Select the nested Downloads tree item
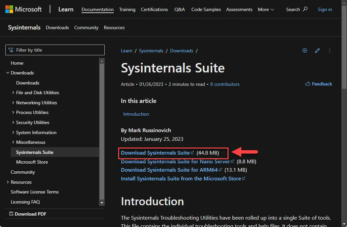Screen dimensions: 347x227 tap(28, 83)
